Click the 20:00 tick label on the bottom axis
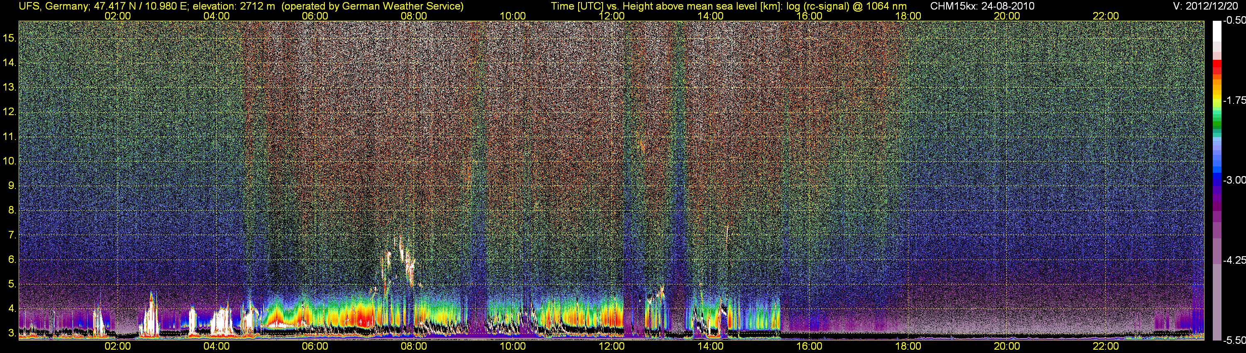 tap(1007, 346)
